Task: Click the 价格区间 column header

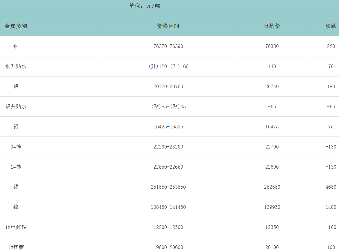Action: (168, 26)
